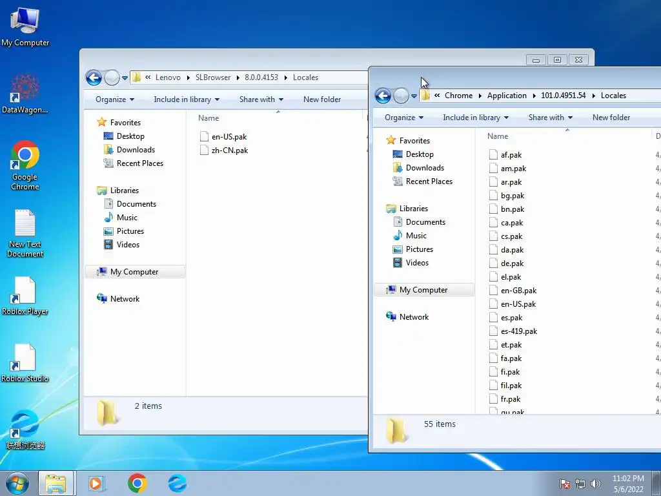Open Include in library in SLBrowser window

187,99
